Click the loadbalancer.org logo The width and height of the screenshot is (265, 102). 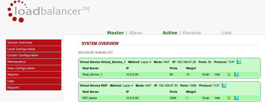[48, 11]
